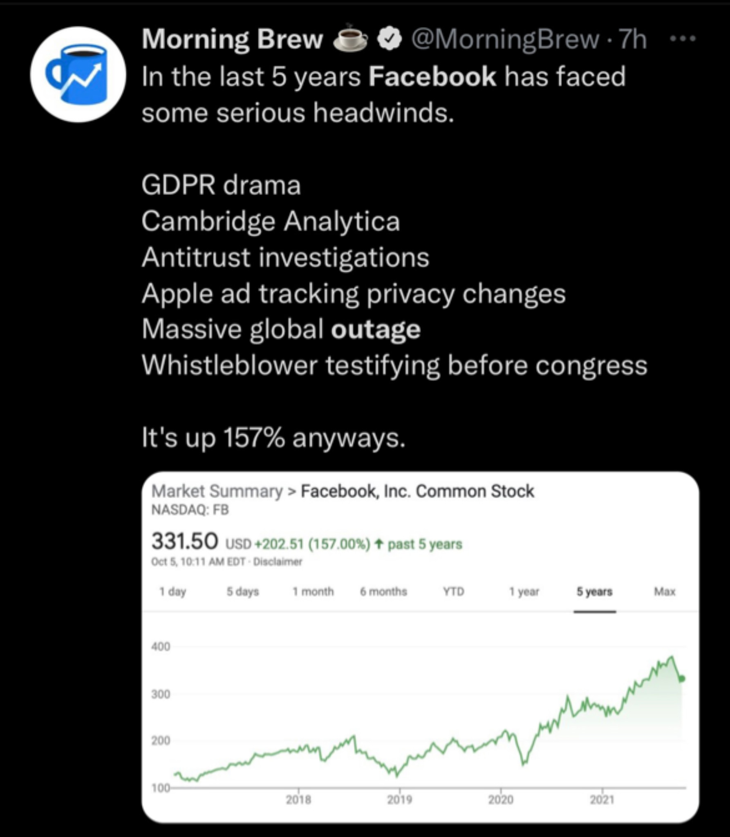This screenshot has height=837, width=730.
Task: Open the Market Summary breadcrumb link
Action: tap(217, 491)
